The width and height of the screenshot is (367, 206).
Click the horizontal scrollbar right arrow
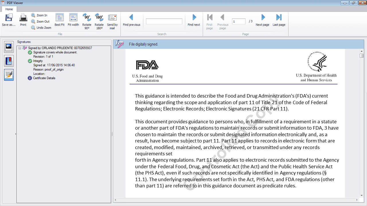tap(357, 200)
